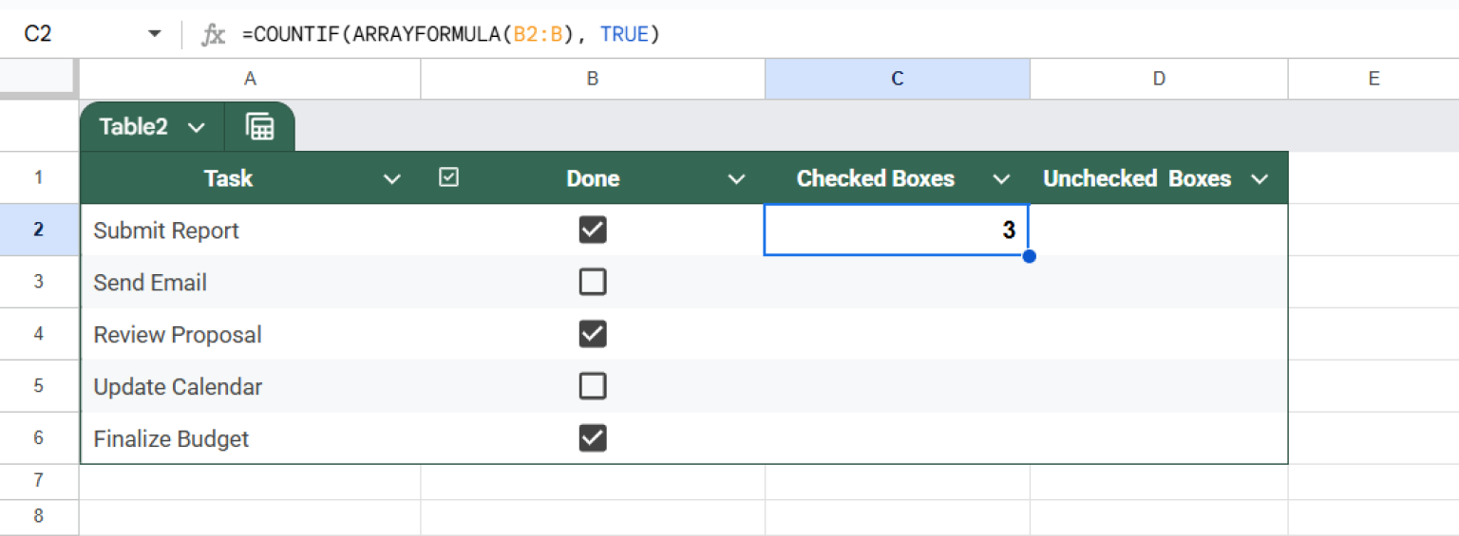Expand the Unchecked Boxes column dropdown
This screenshot has width=1459, height=536.
(1260, 179)
